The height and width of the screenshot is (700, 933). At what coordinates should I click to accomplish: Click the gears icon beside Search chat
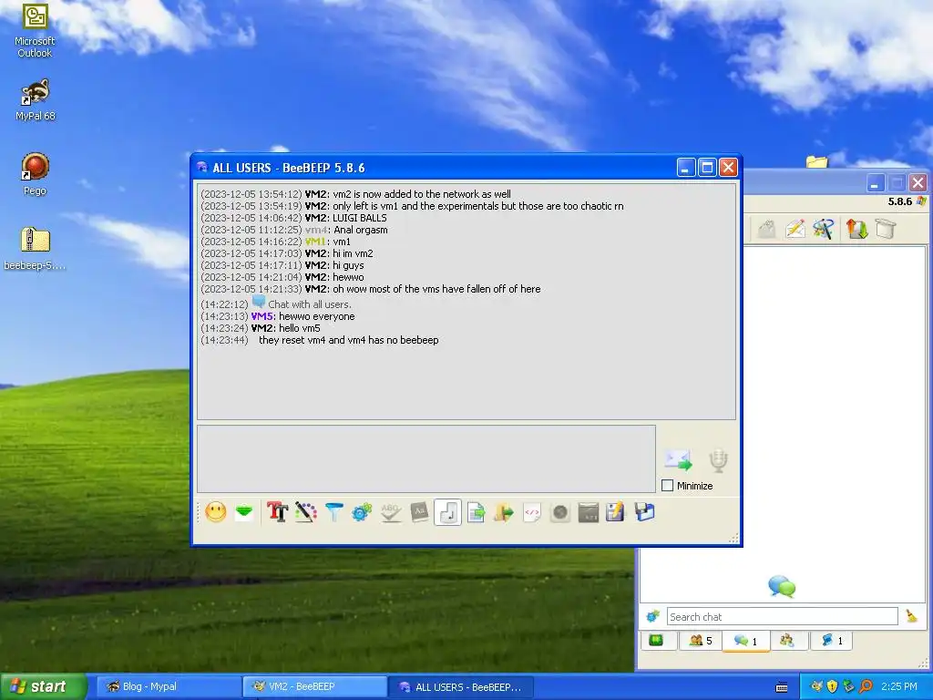tap(652, 617)
